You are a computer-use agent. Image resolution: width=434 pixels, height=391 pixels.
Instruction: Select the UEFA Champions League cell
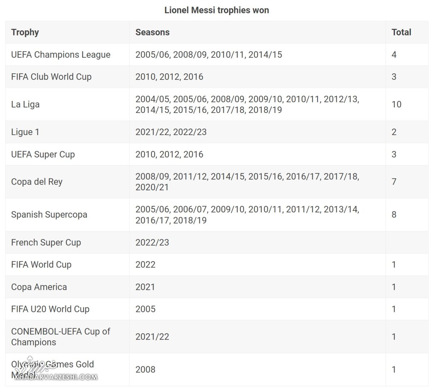pos(61,55)
